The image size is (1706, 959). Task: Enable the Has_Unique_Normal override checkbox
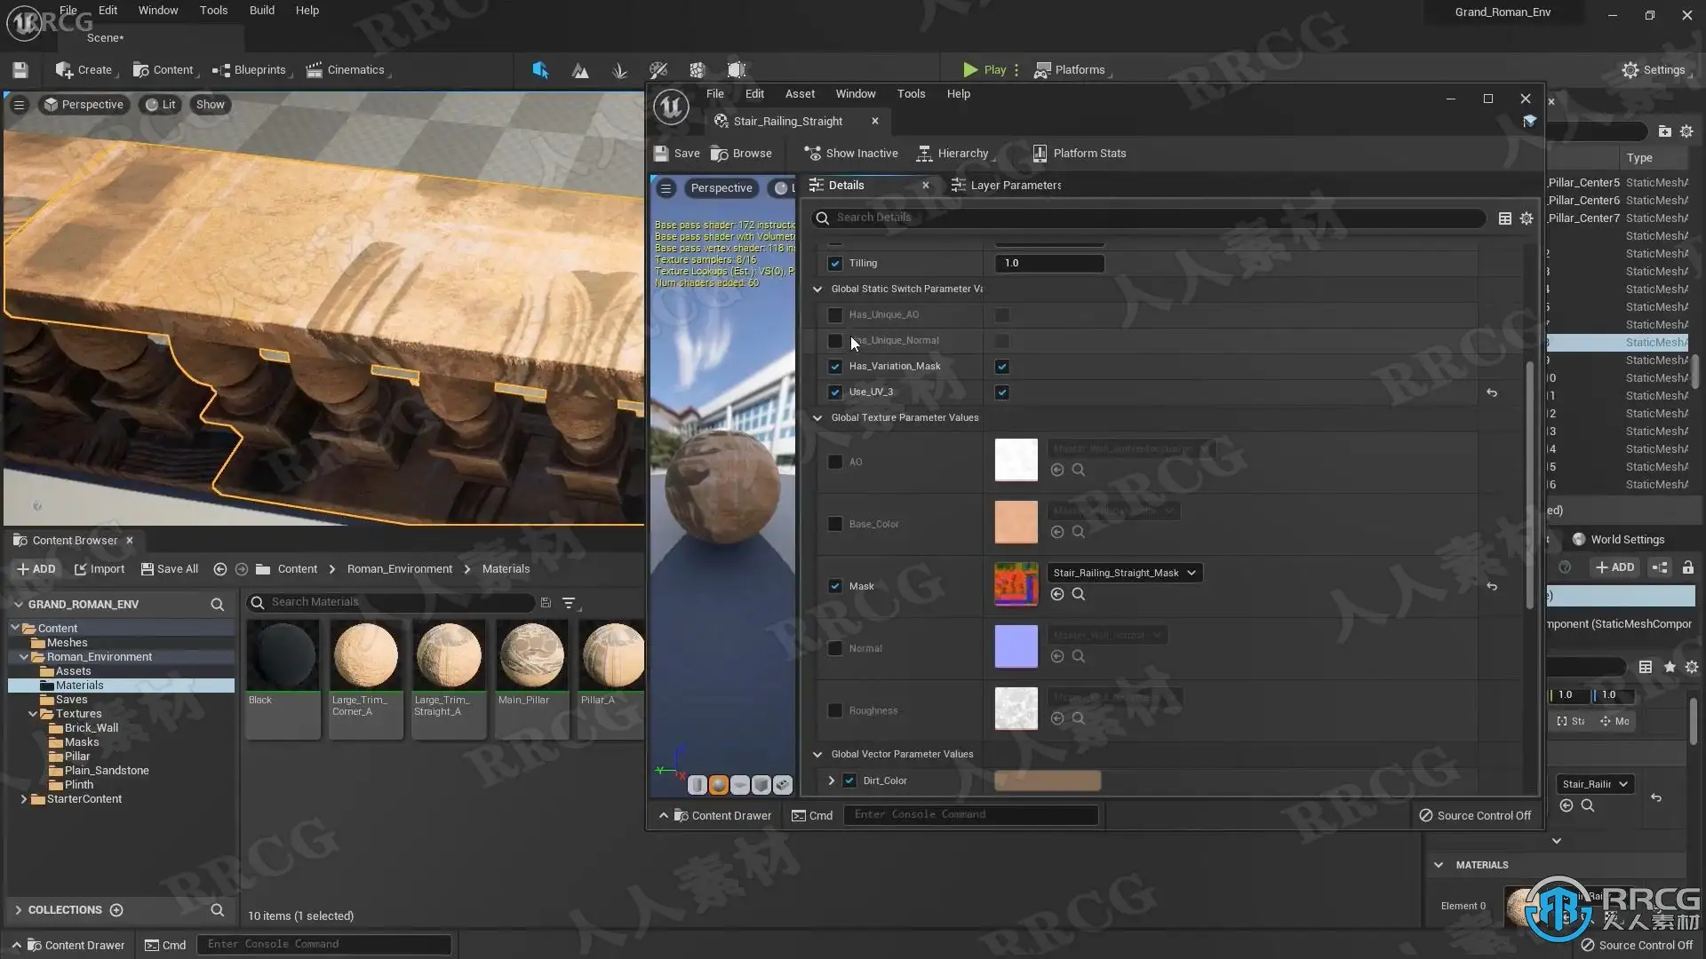(834, 341)
